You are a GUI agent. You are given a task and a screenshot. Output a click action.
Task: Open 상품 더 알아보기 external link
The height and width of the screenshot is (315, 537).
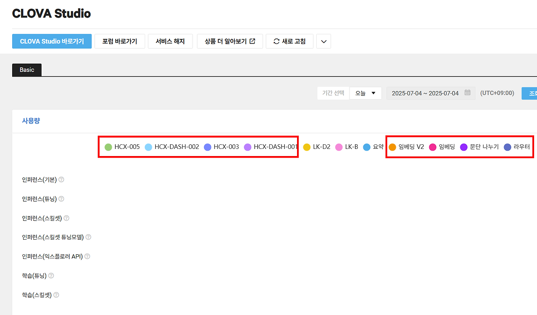coord(230,41)
